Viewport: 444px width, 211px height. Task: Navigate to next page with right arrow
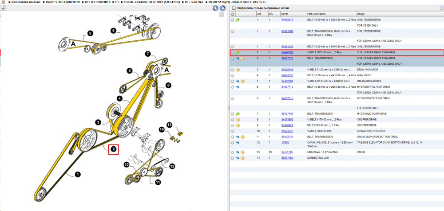[x=222, y=8]
